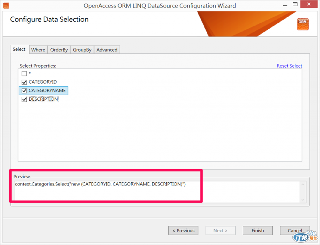320x245 pixels.
Task: Open the OrderBy tab
Action: 59,50
